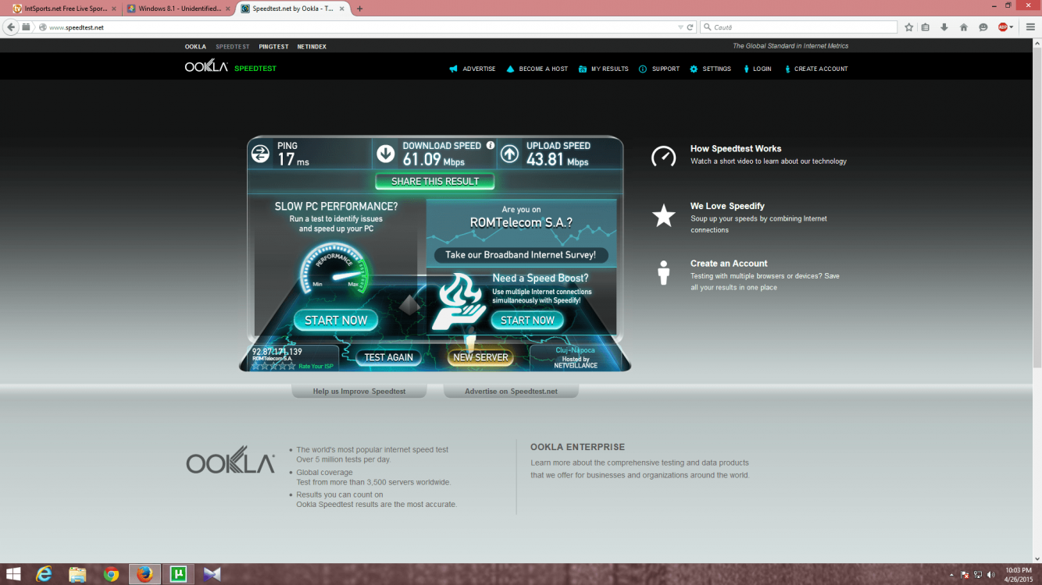Click the Windows Start button
Viewport: 1042px width, 585px height.
13,574
